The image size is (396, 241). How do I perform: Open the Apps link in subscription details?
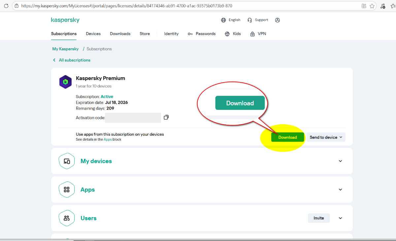[108, 140]
